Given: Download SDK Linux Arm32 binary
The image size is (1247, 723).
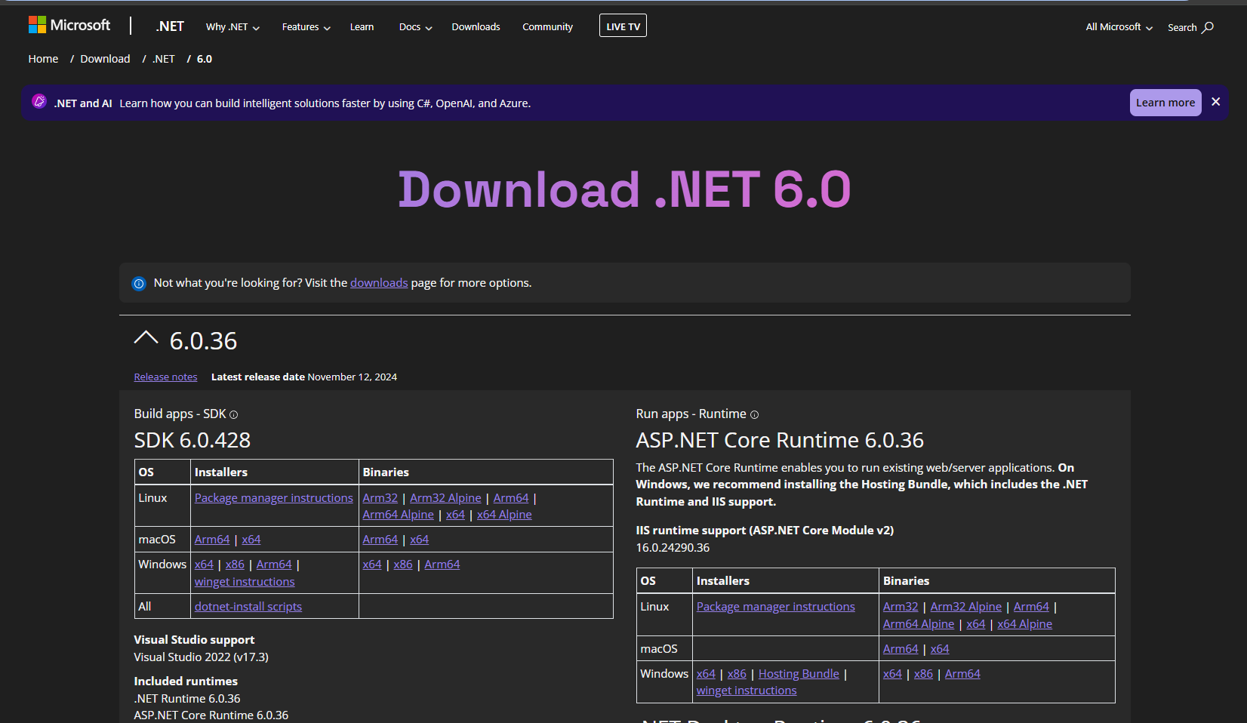Looking at the screenshot, I should coord(380,498).
